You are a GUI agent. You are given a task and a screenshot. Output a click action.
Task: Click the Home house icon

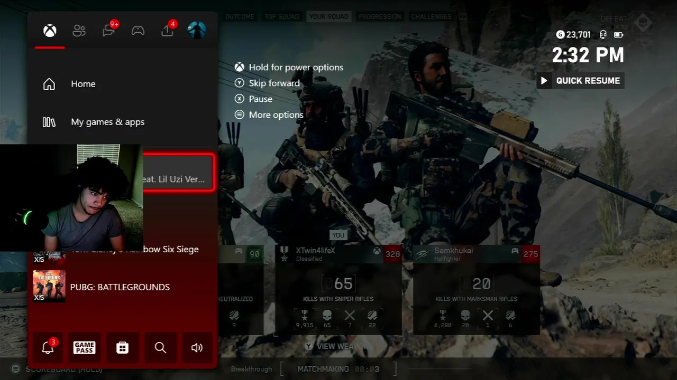point(49,84)
